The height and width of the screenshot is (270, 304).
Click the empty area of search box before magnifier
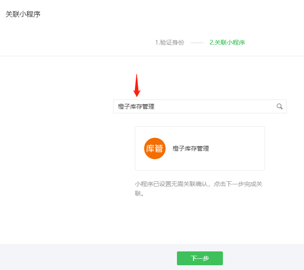[226, 106]
